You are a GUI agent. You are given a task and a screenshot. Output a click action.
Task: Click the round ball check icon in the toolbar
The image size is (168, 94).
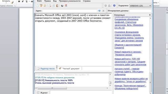click(x=62, y=5)
